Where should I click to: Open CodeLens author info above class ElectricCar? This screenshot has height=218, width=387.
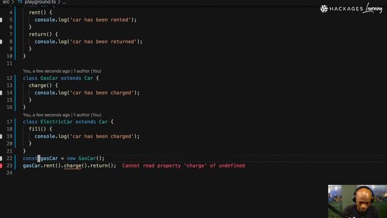pyautogui.click(x=62, y=114)
